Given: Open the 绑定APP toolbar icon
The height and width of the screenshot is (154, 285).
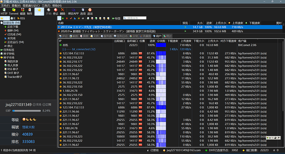Looking at the screenshot, I should tap(73, 12).
